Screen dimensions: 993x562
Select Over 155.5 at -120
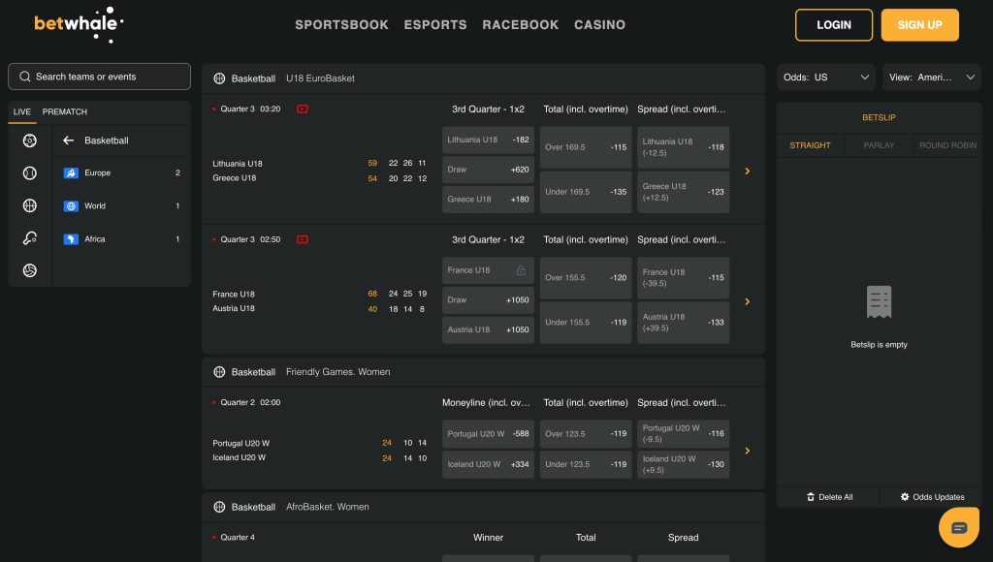click(585, 278)
